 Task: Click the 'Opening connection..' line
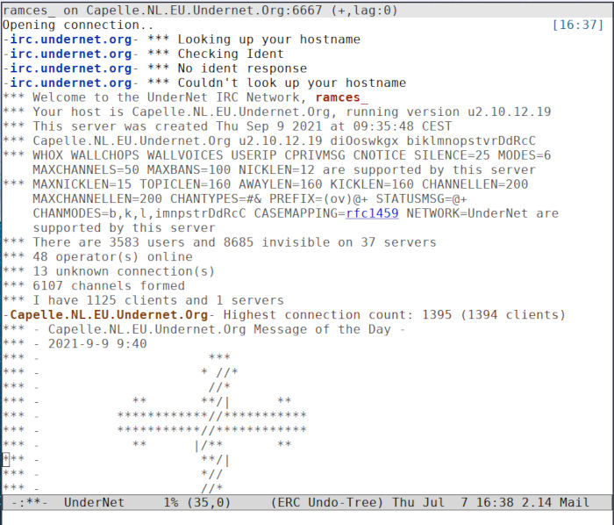pyautogui.click(x=78, y=25)
